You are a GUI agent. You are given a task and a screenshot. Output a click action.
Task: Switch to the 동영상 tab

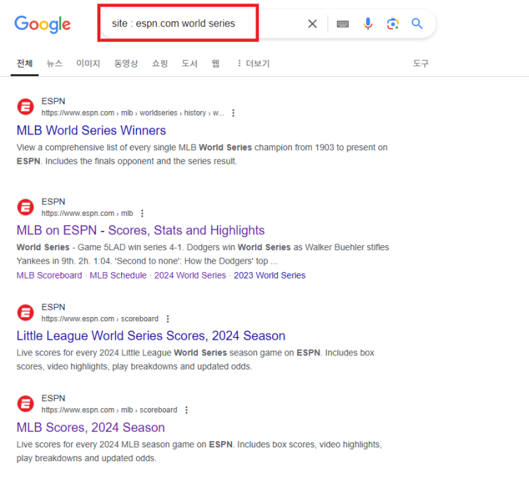126,63
